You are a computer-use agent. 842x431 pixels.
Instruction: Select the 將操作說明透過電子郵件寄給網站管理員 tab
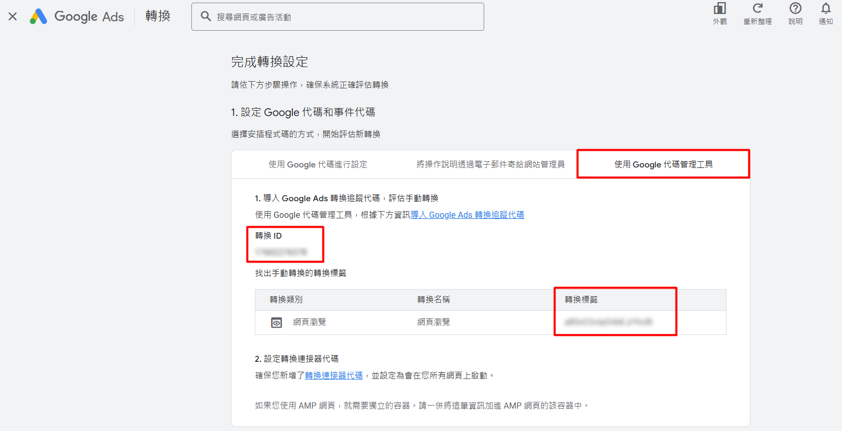(490, 165)
